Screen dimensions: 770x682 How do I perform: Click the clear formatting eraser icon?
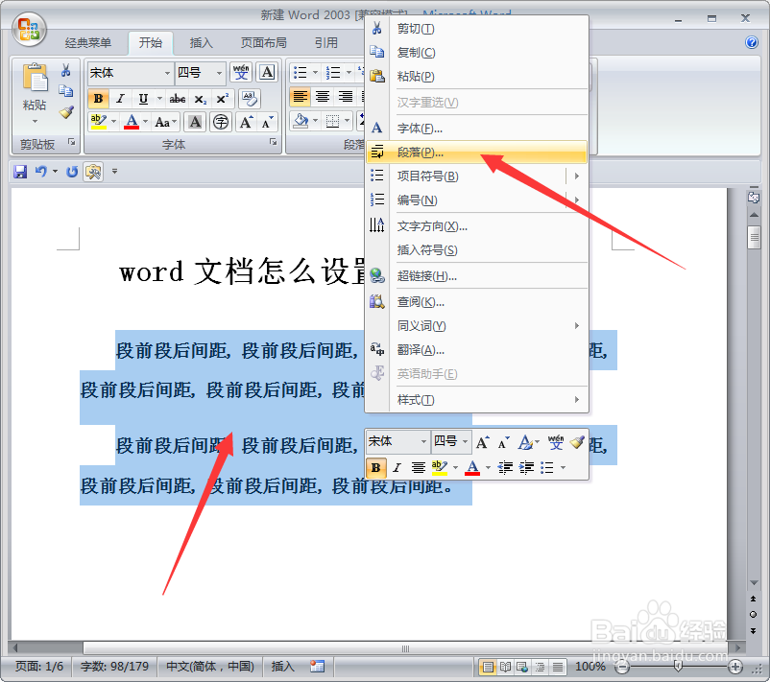[x=250, y=99]
